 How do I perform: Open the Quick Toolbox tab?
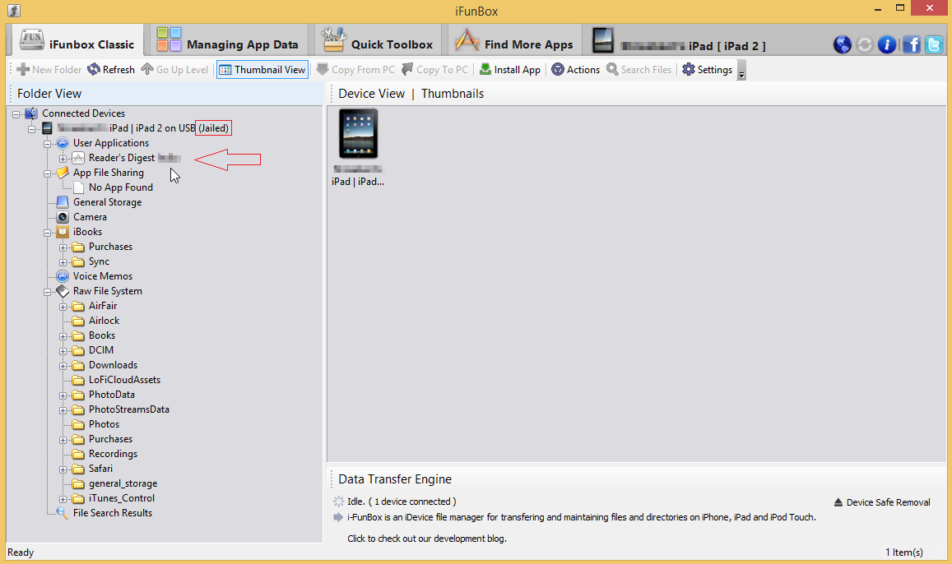tap(377, 40)
